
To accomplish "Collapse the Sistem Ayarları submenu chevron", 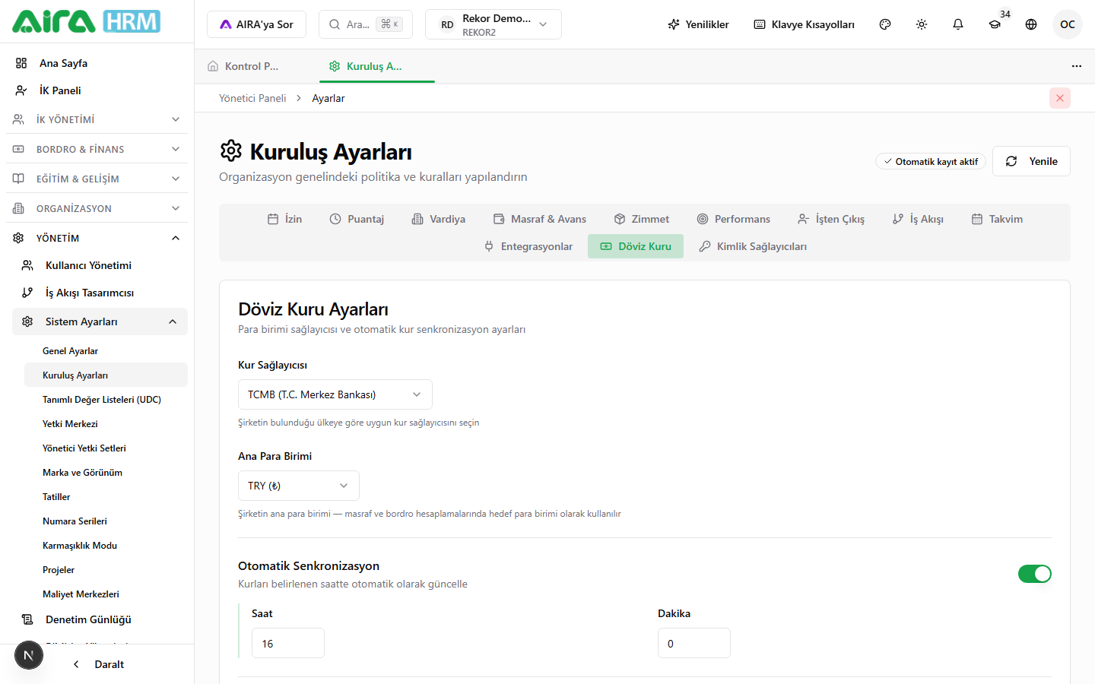I will 173,321.
